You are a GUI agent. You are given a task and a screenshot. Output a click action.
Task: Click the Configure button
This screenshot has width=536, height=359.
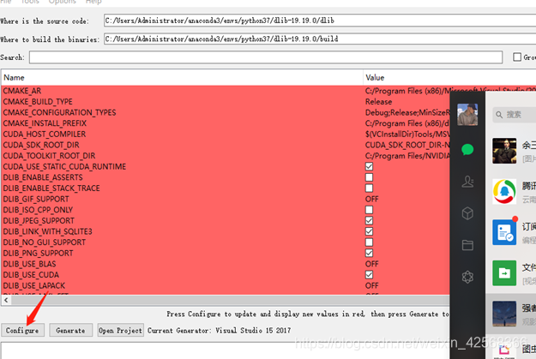(x=22, y=331)
